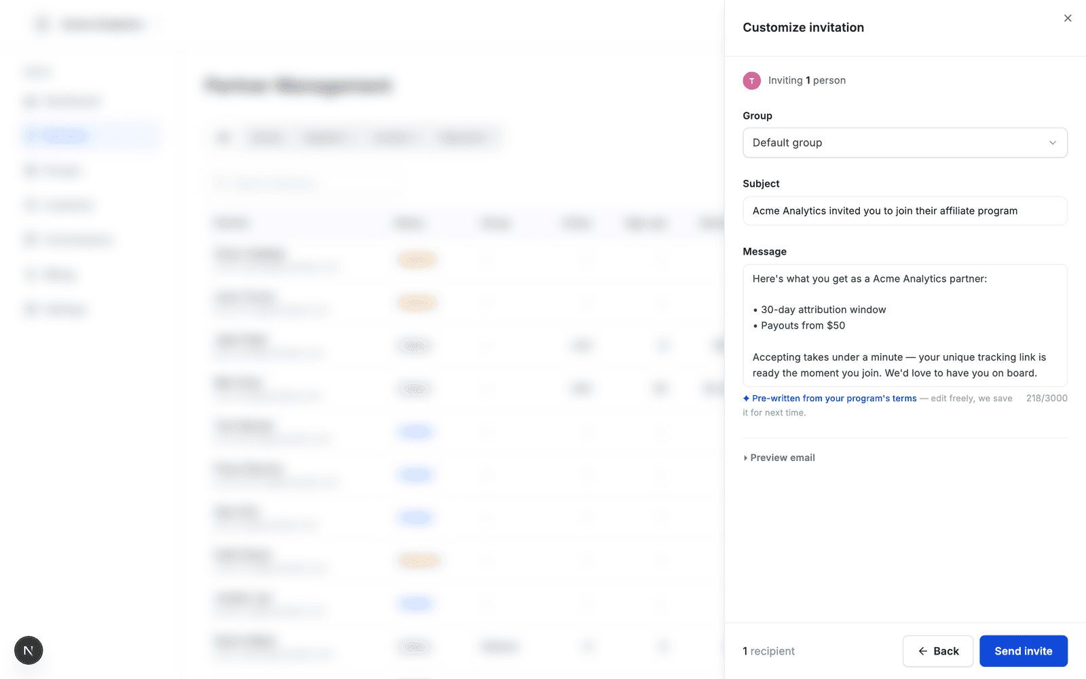Click the pink T recipient avatar
1086x679 pixels.
[751, 81]
